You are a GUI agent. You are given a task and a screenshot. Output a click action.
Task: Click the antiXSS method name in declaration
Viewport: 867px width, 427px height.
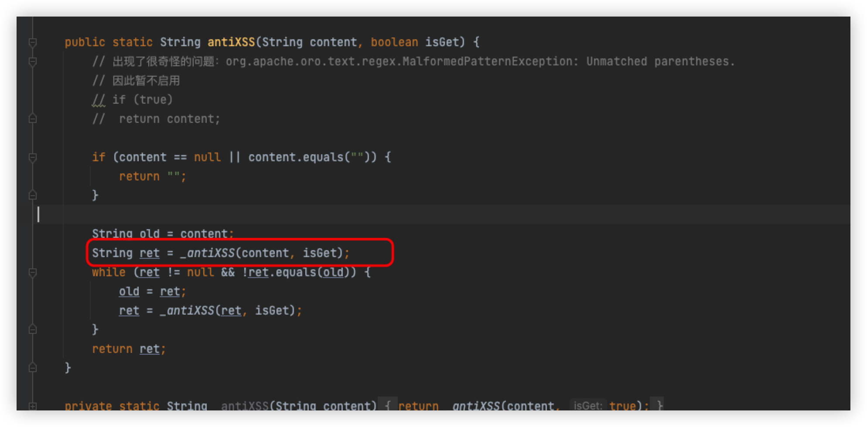(231, 42)
